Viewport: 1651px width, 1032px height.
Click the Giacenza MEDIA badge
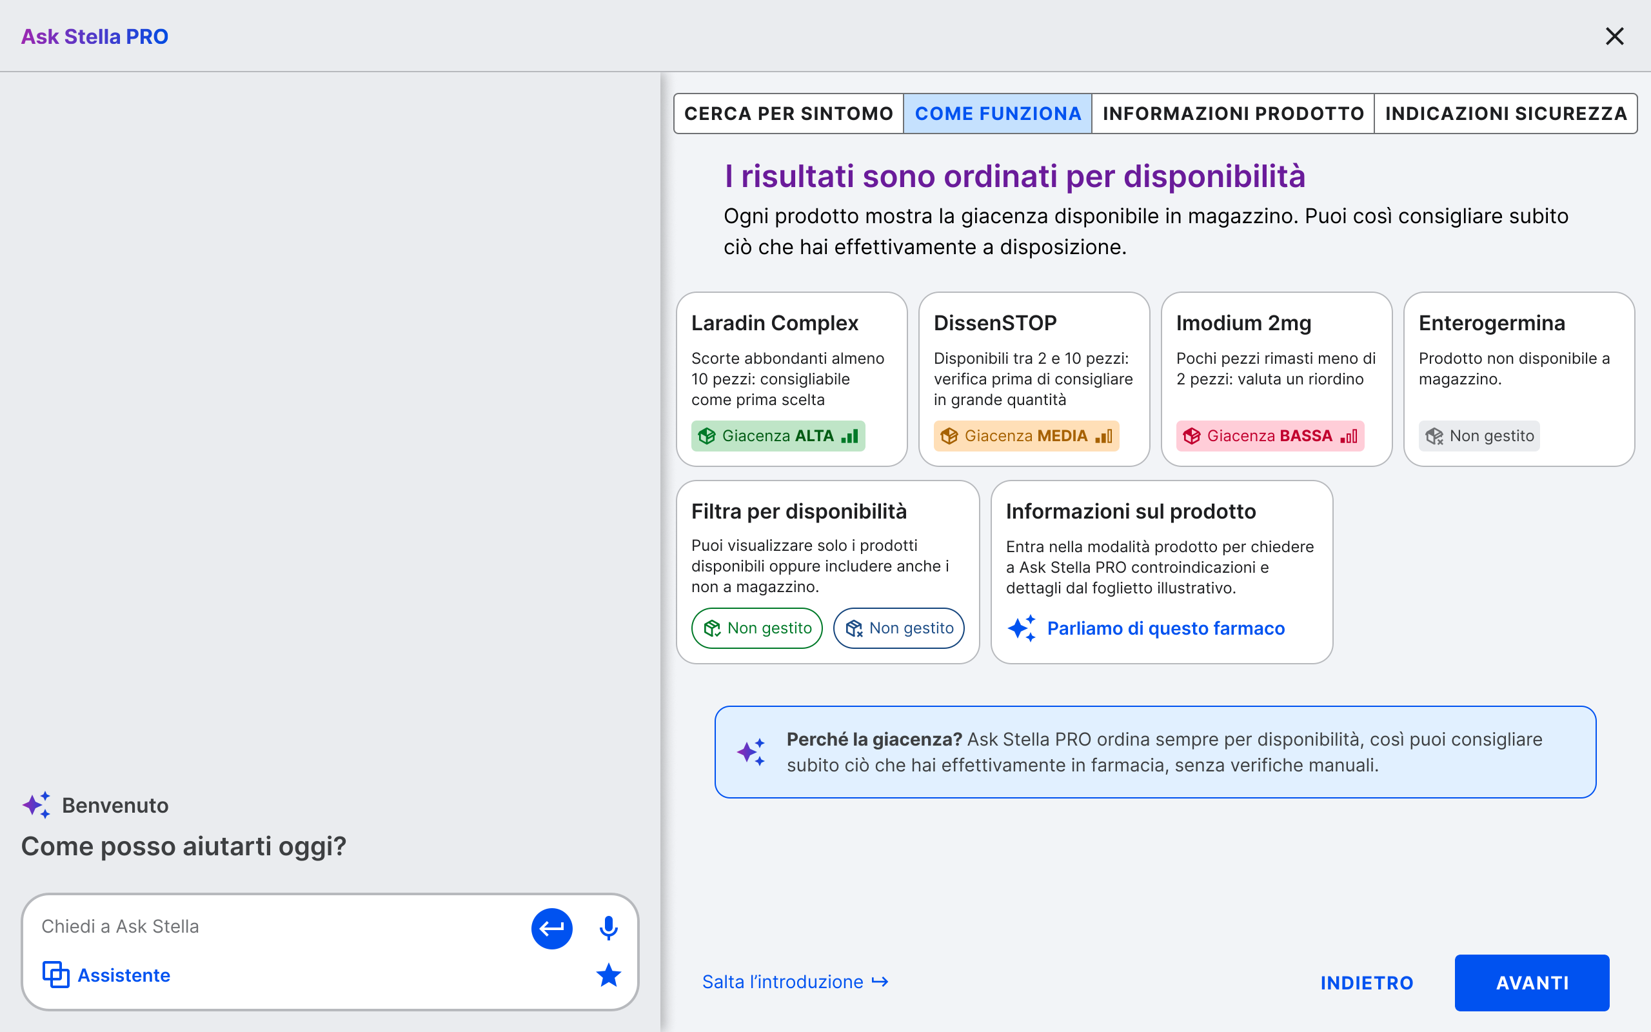1026,436
